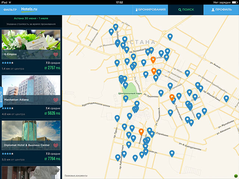This screenshot has width=239, height=179.
Task: Open the Manhattan Astana hotel photo
Action: [31, 90]
